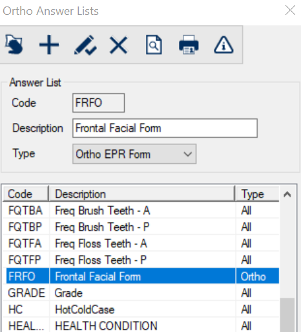Sort list by Code column header
This screenshot has height=332, width=301.
(x=26, y=194)
